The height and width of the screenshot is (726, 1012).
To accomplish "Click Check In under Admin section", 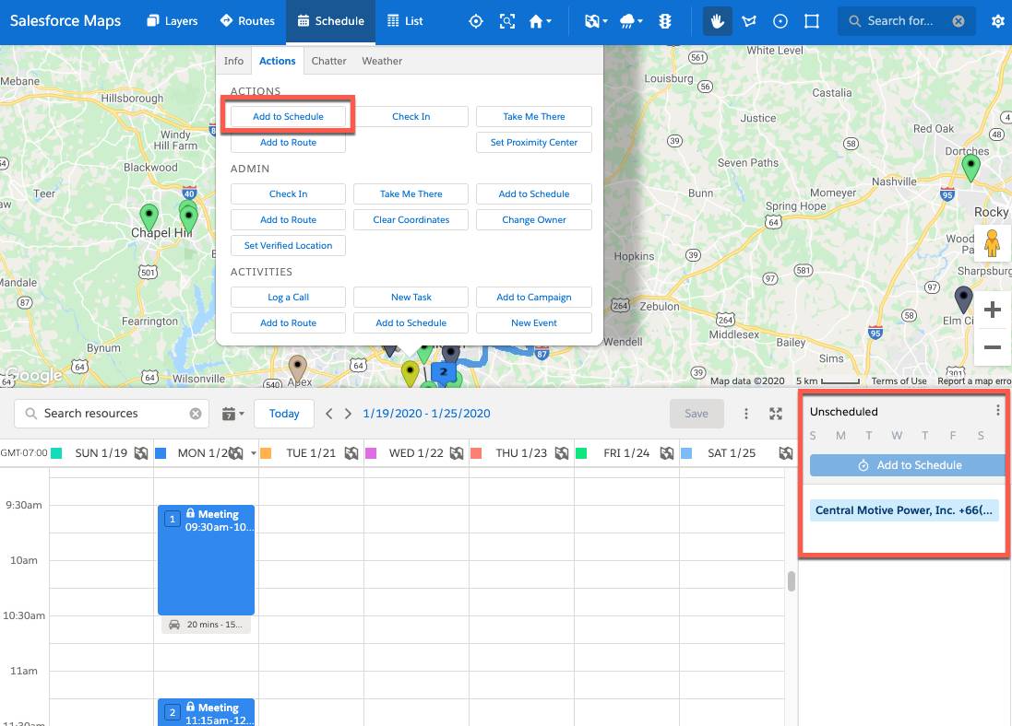I will click(x=288, y=194).
